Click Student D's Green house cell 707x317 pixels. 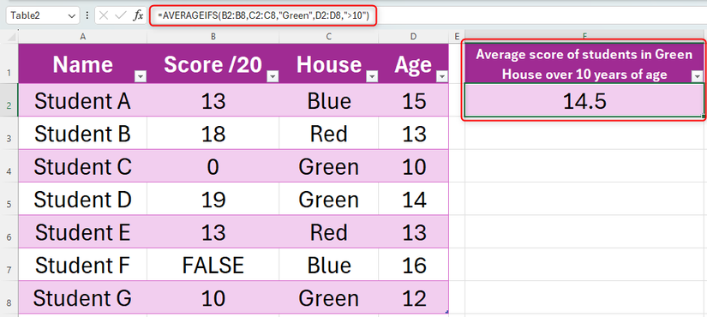point(329,200)
